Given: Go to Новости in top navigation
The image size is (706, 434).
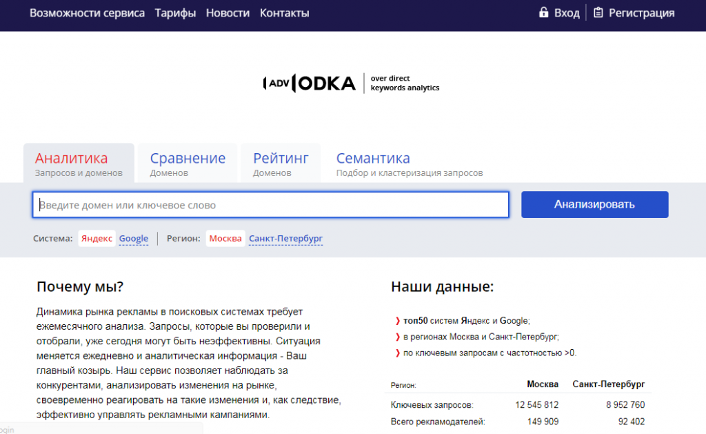Looking at the screenshot, I should tap(228, 12).
